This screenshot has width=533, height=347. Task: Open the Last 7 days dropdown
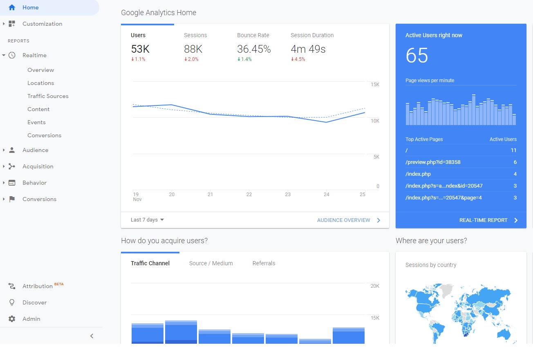147,220
